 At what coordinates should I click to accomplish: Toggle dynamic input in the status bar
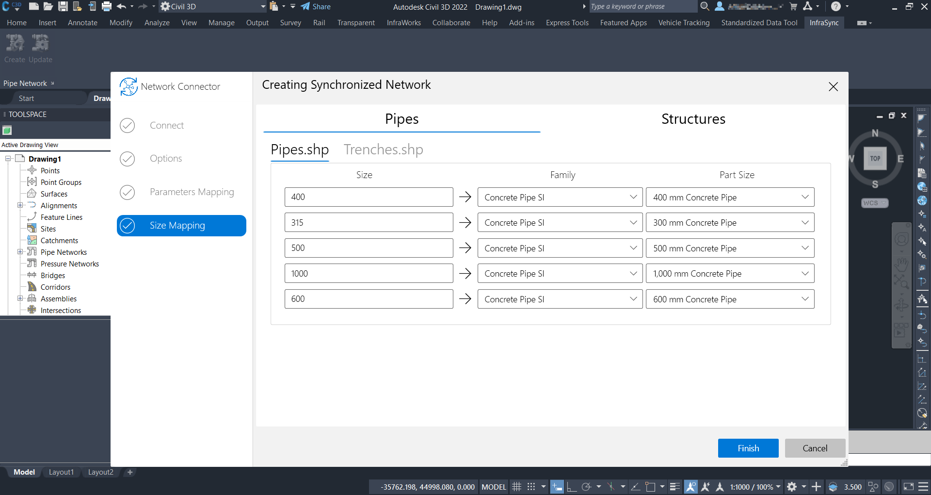(x=557, y=487)
